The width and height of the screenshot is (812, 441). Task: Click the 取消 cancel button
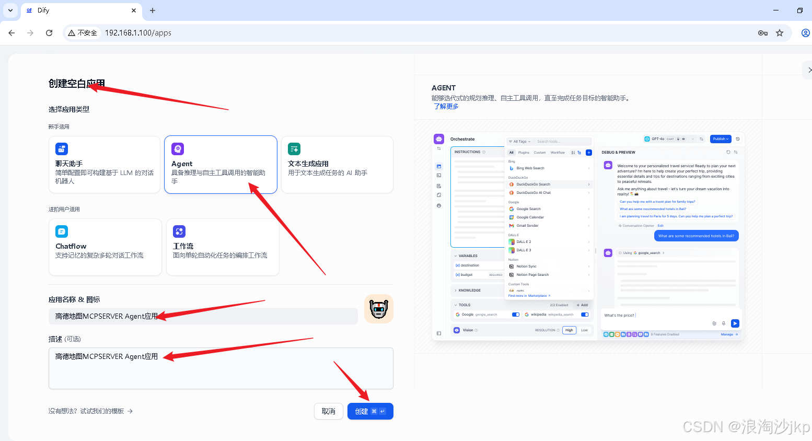coord(329,411)
